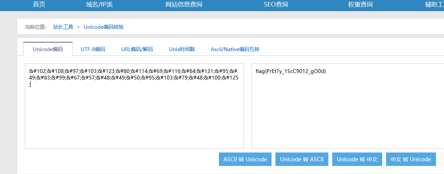Follow the Unicode编码转换 breadcrumb link
Viewport: 444px width, 174px height.
click(104, 27)
